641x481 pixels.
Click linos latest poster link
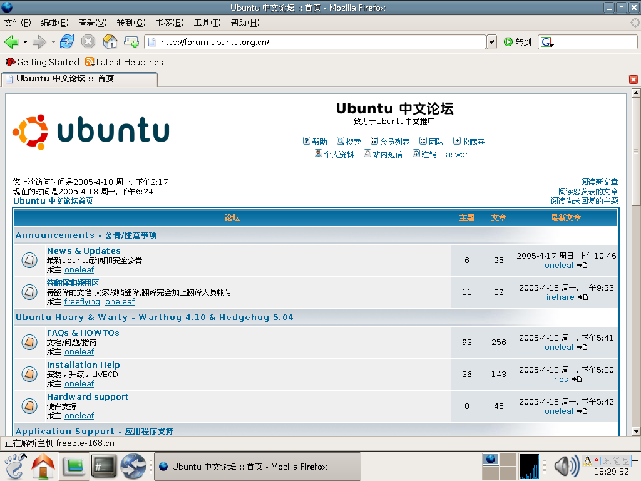(559, 379)
